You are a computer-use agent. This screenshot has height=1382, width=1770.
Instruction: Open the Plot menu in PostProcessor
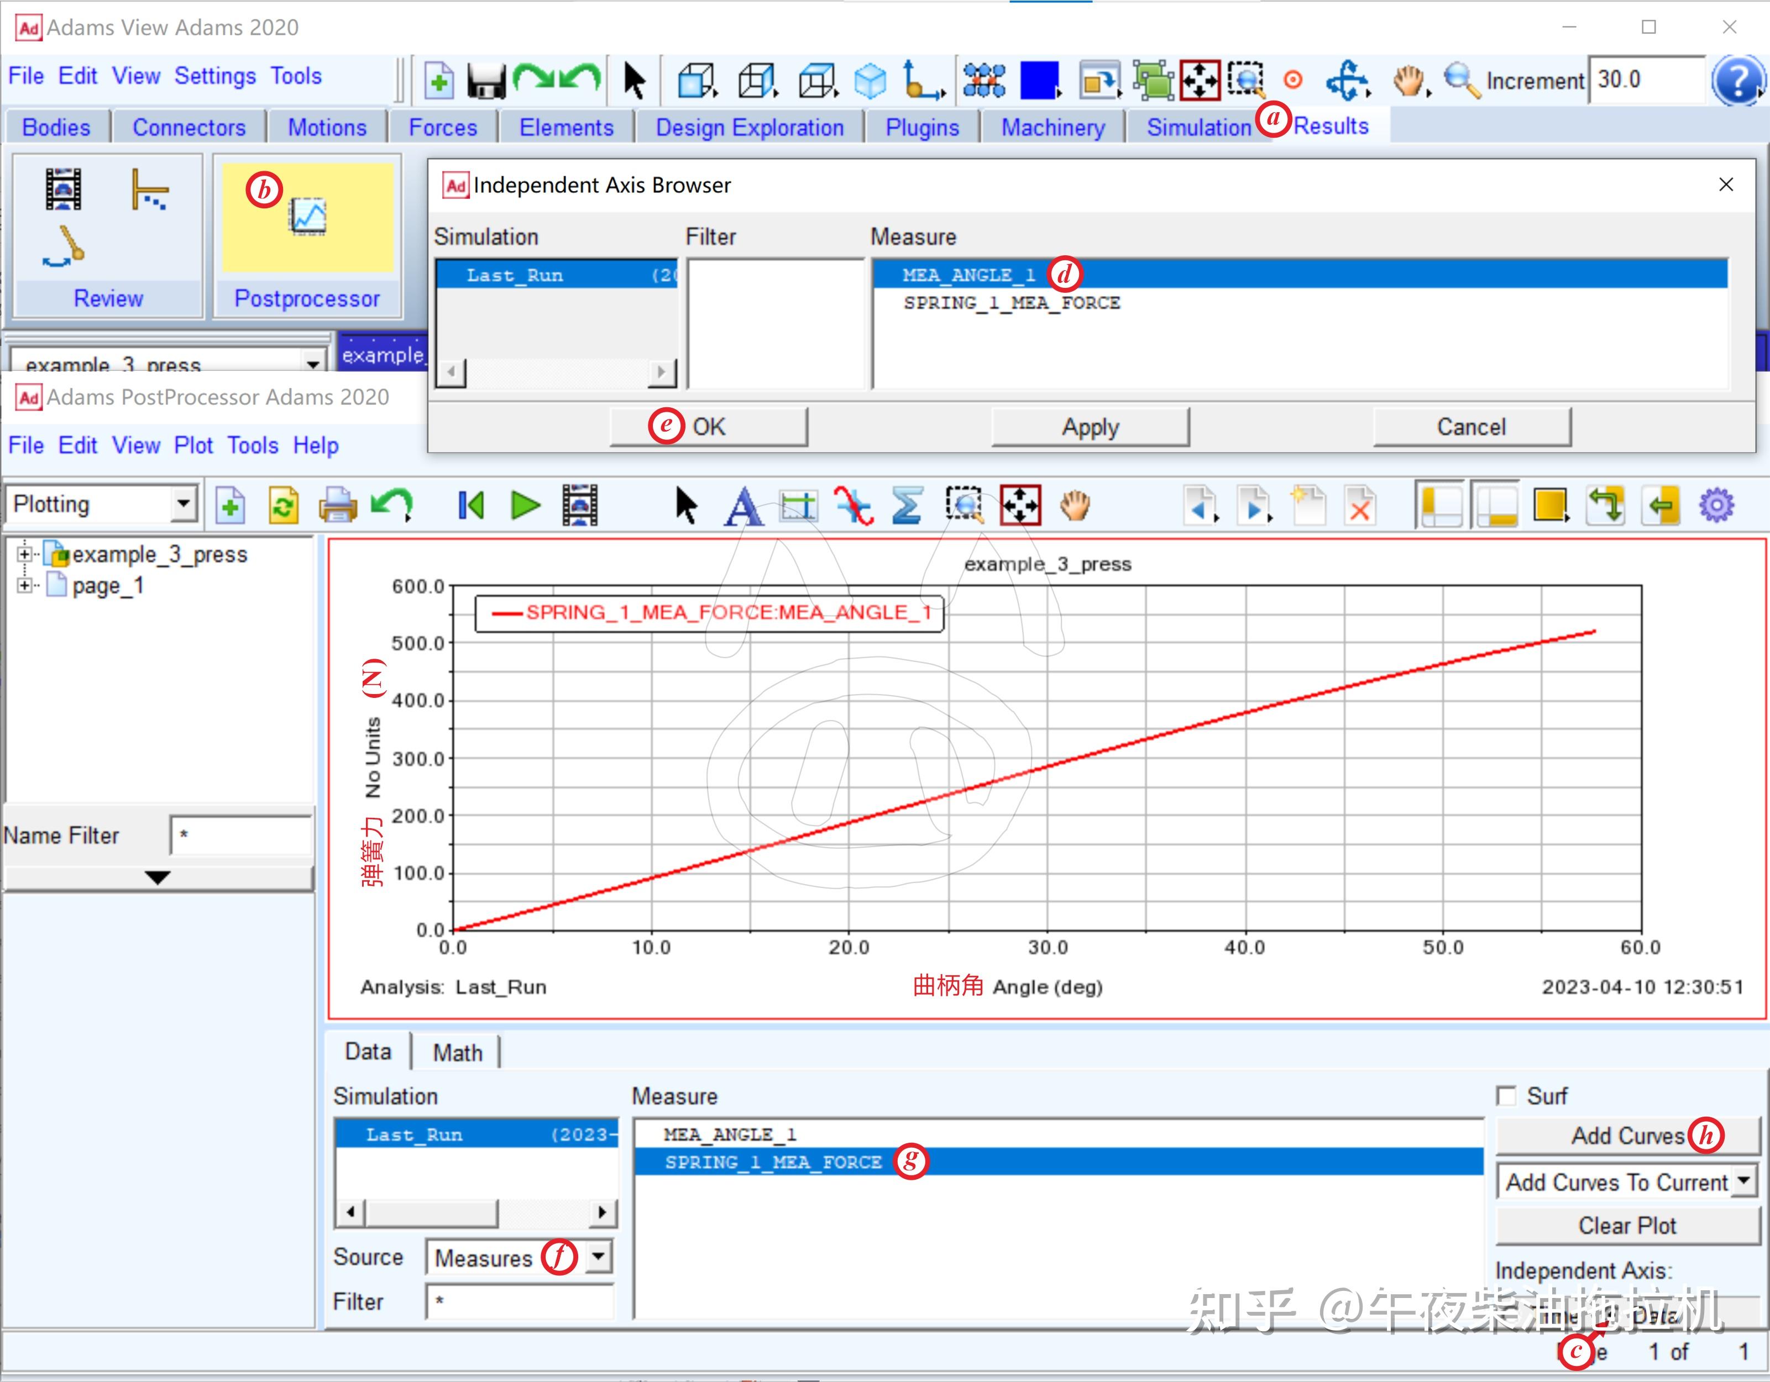193,445
